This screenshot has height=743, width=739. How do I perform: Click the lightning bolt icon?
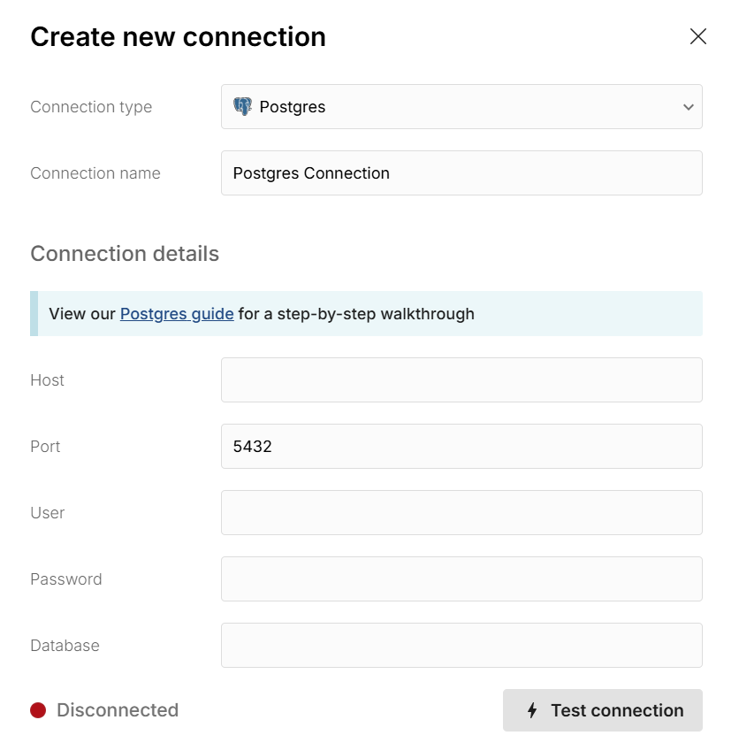(532, 710)
